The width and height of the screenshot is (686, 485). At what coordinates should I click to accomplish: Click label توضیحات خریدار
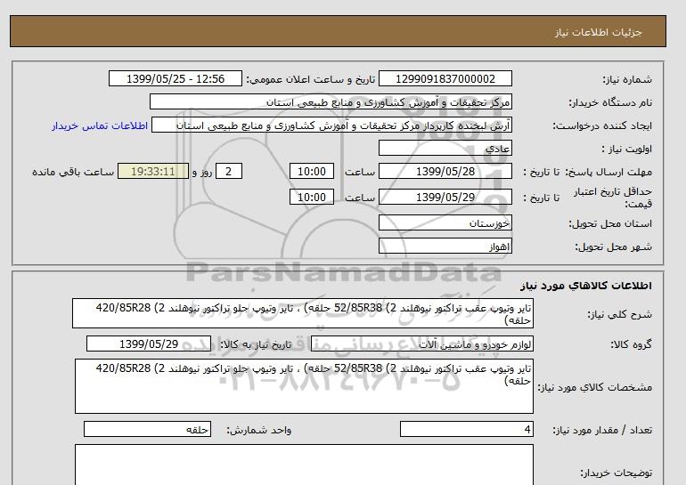[x=616, y=473]
